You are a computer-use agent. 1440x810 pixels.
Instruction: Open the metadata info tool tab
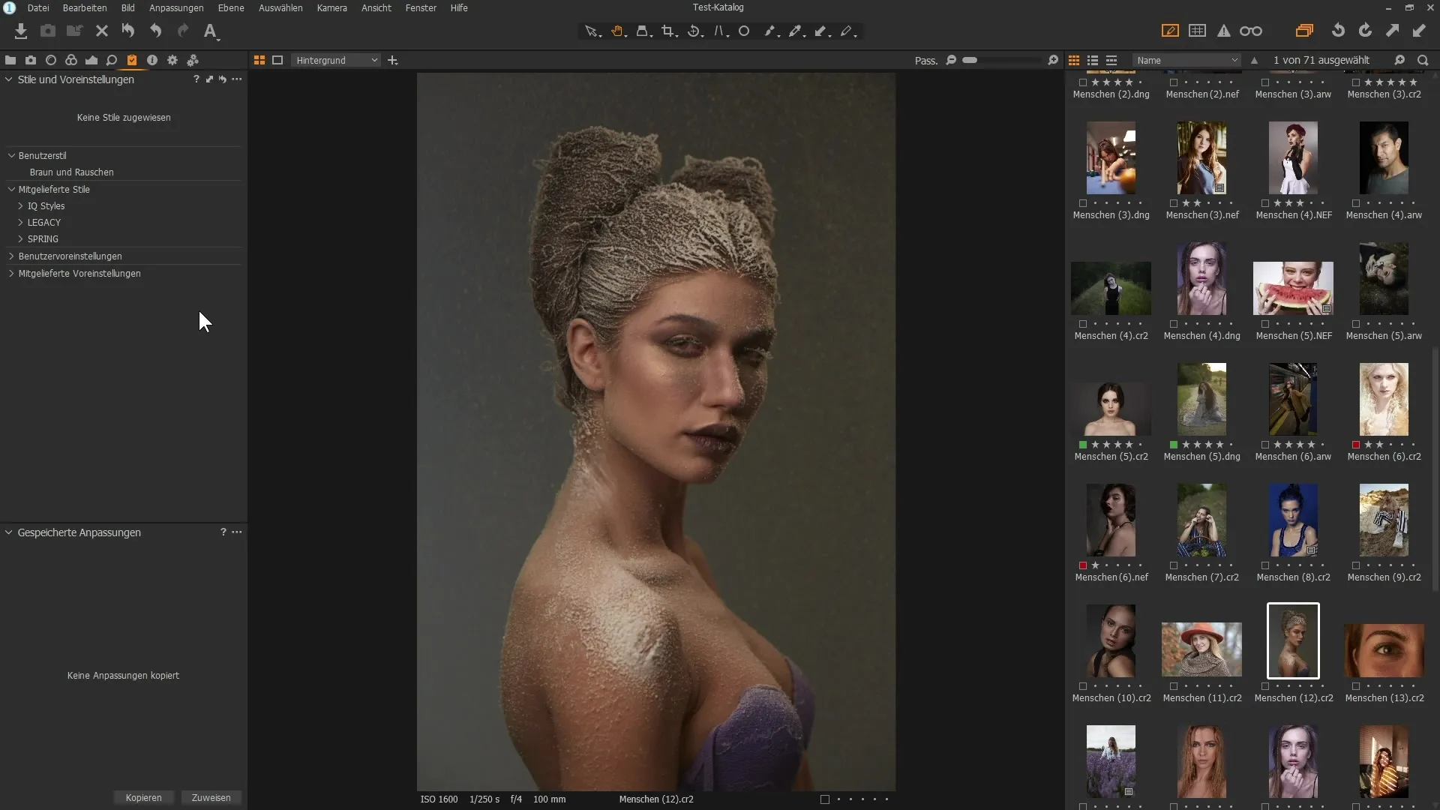pyautogui.click(x=152, y=60)
